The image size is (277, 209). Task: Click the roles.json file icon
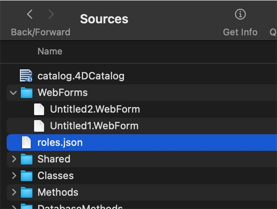(26, 142)
